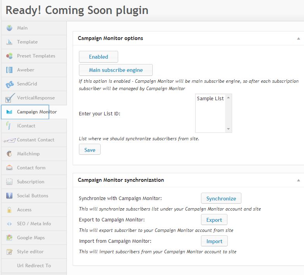Switch to Preset Templates tab
The height and width of the screenshot is (275, 304).
34,56
